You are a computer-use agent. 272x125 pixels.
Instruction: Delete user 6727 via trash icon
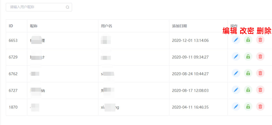coord(260,90)
